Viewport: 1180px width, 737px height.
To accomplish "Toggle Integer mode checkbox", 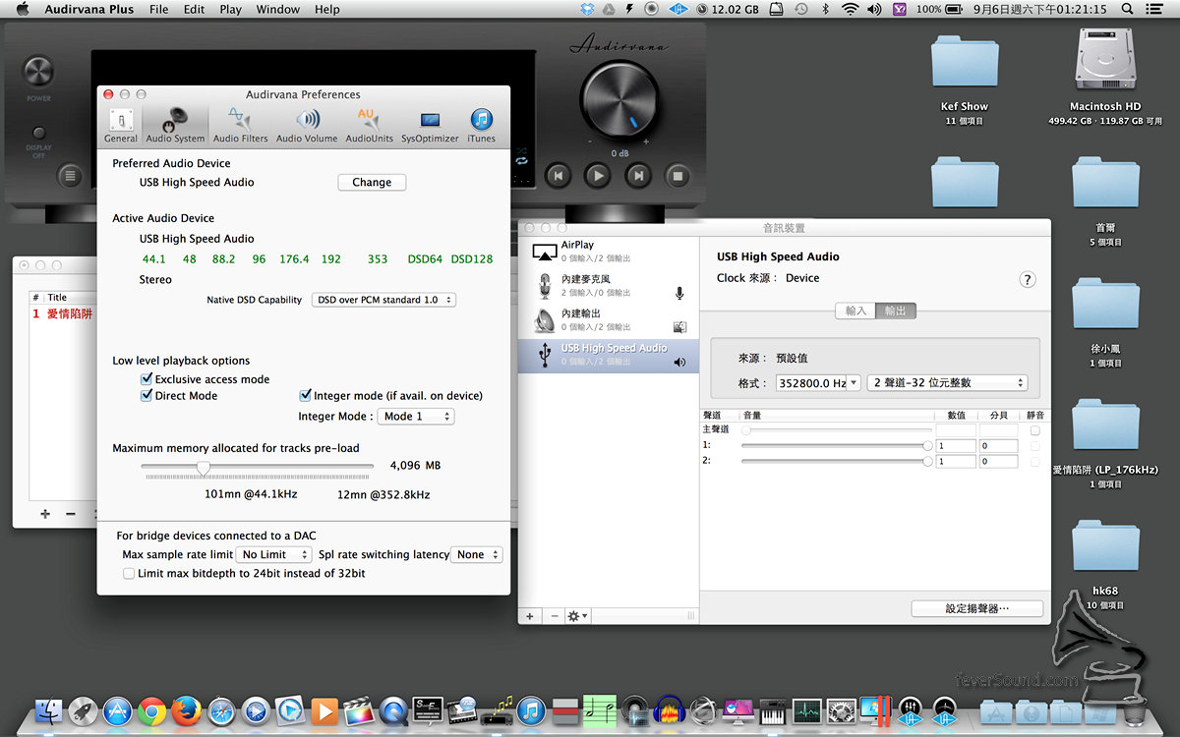I will [x=305, y=396].
